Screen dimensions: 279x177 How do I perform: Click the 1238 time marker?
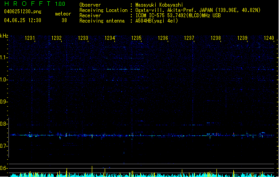pyautogui.click(x=216, y=38)
